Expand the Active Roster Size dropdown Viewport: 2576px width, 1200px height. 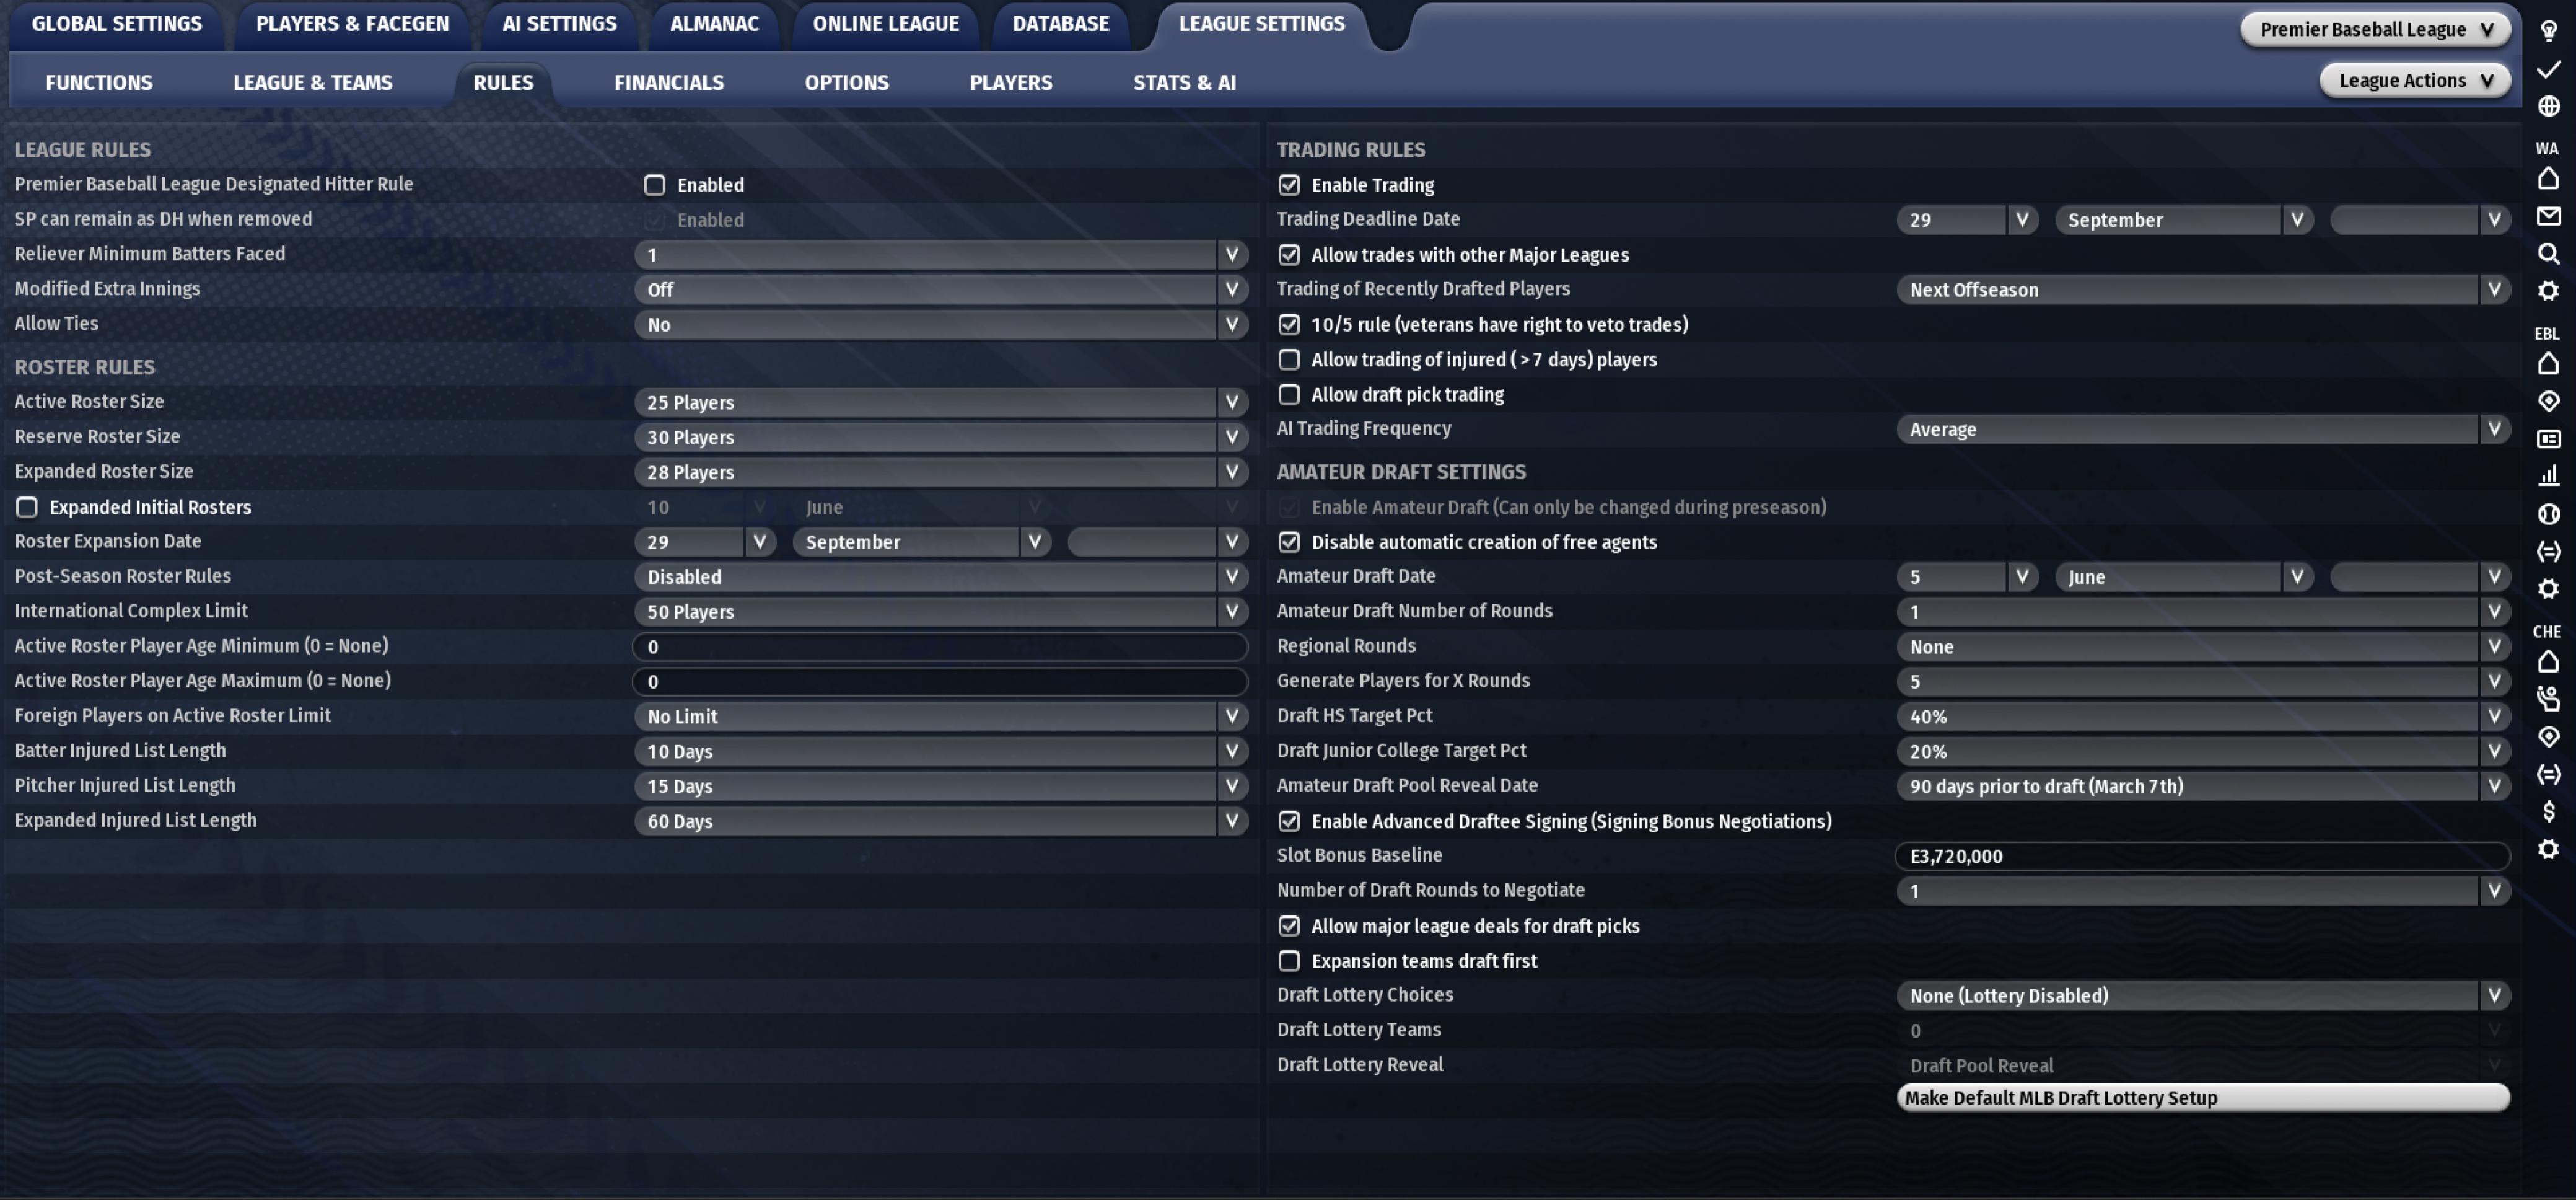coord(940,402)
